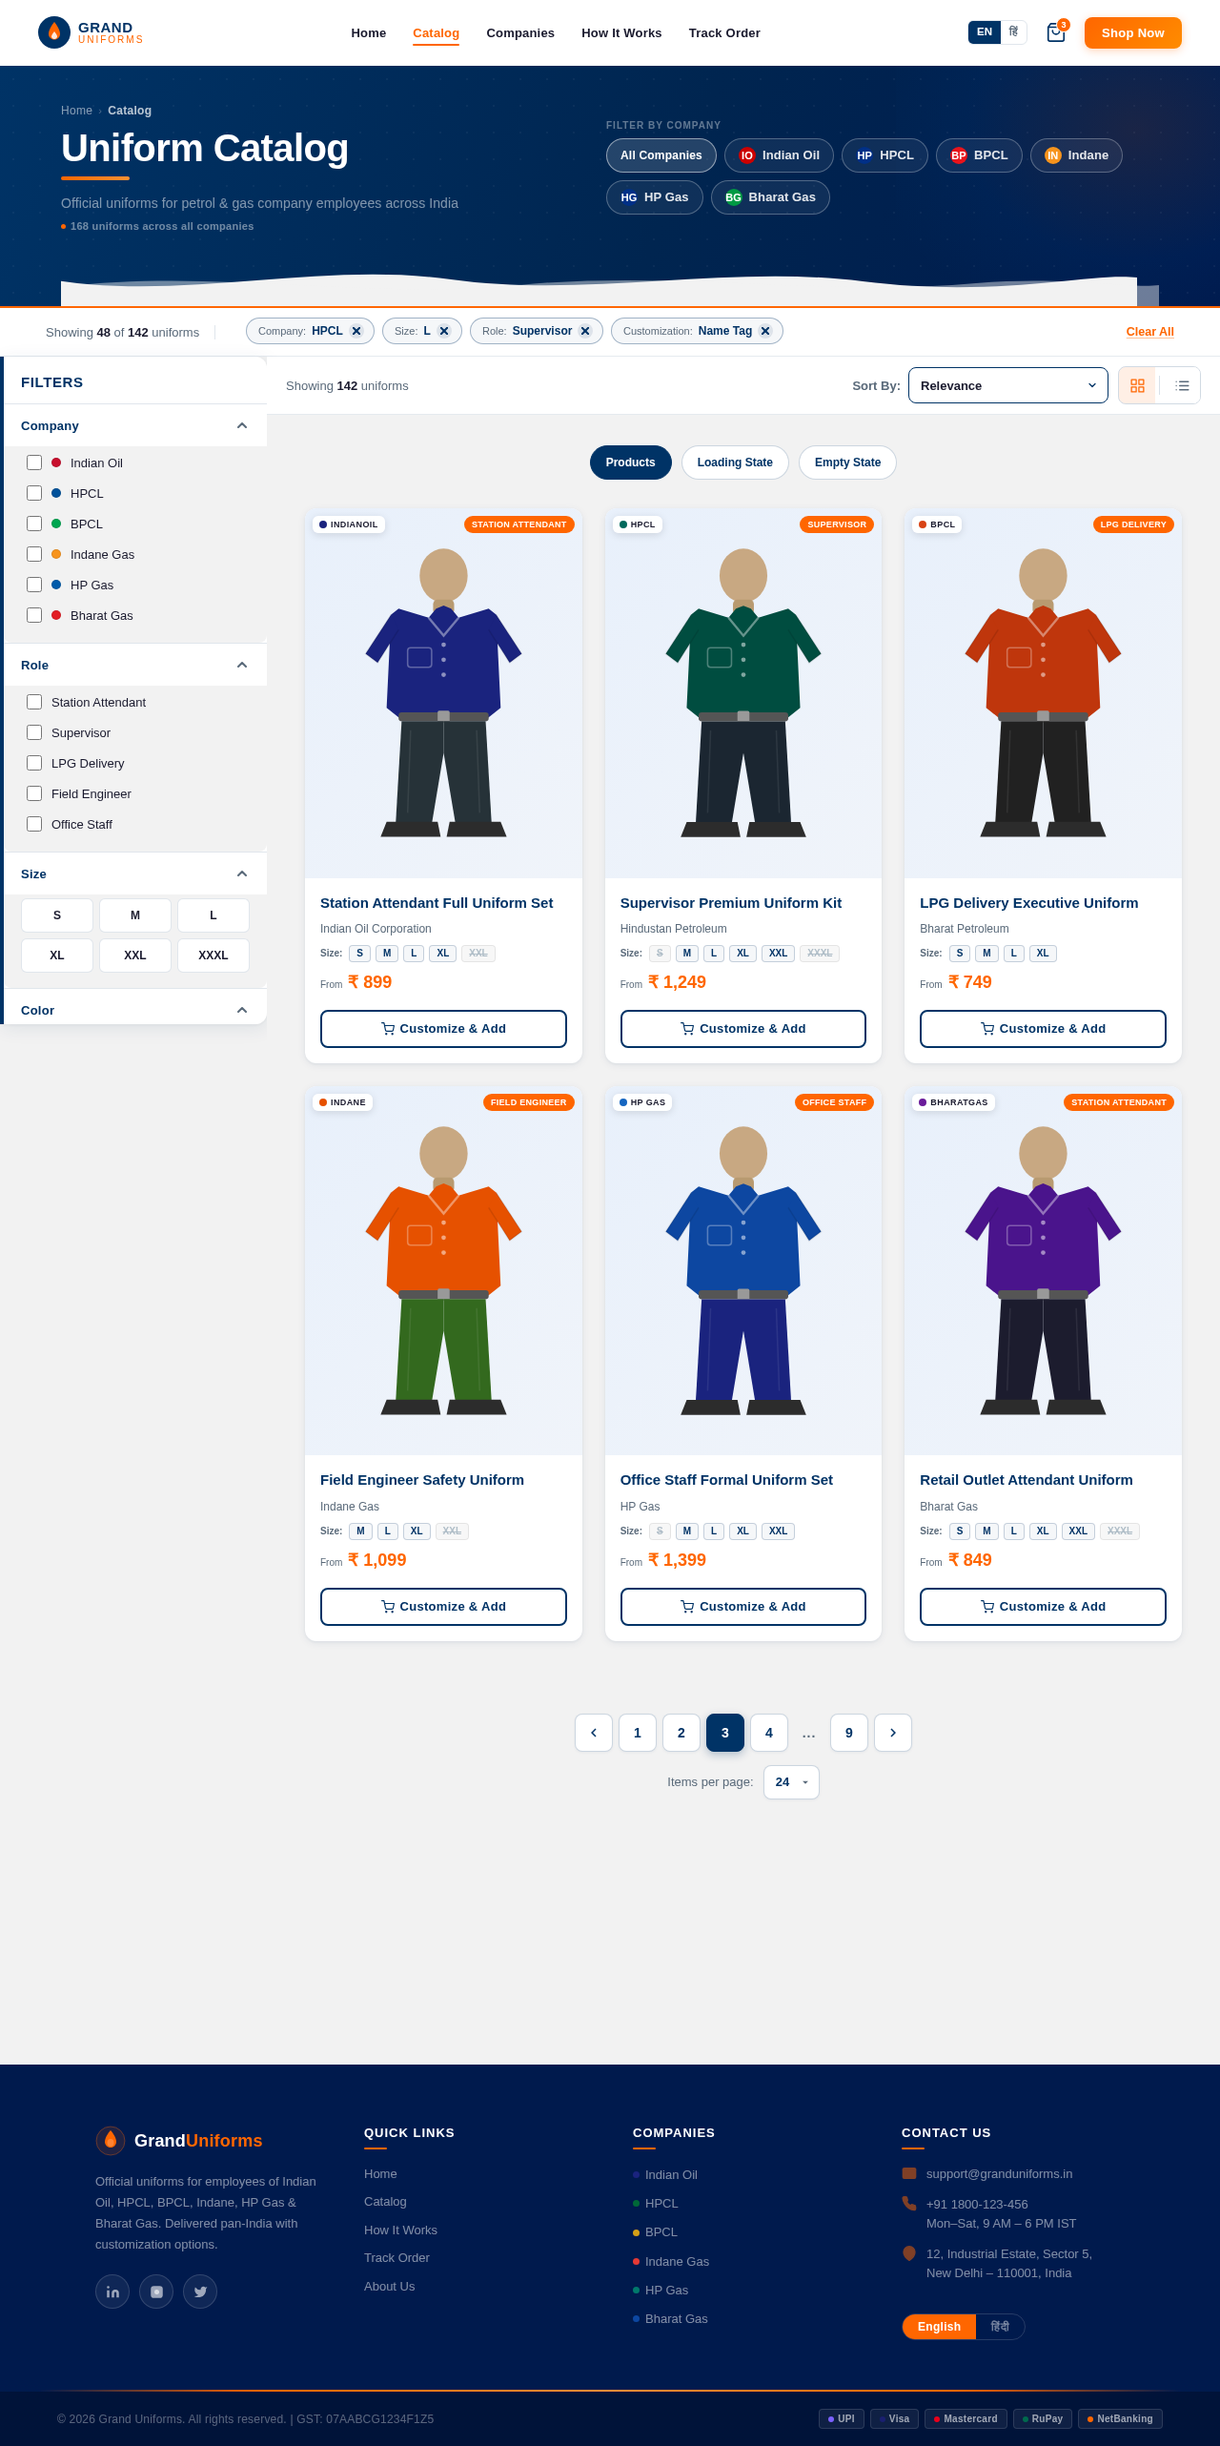This screenshot has height=2446, width=1220.
Task: Click the location pin icon in footer
Action: [x=909, y=2253]
